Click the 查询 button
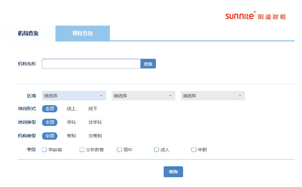The height and width of the screenshot is (187, 302). (173, 172)
